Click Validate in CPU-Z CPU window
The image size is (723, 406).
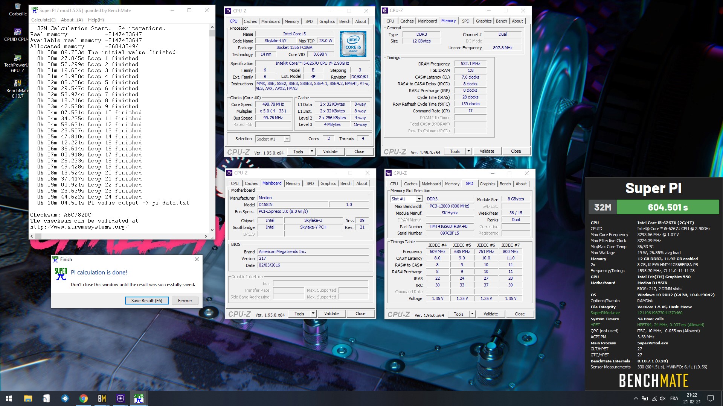click(x=330, y=151)
